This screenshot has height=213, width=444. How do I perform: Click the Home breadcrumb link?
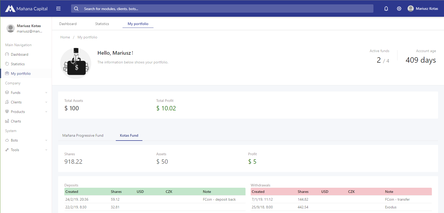click(x=65, y=37)
